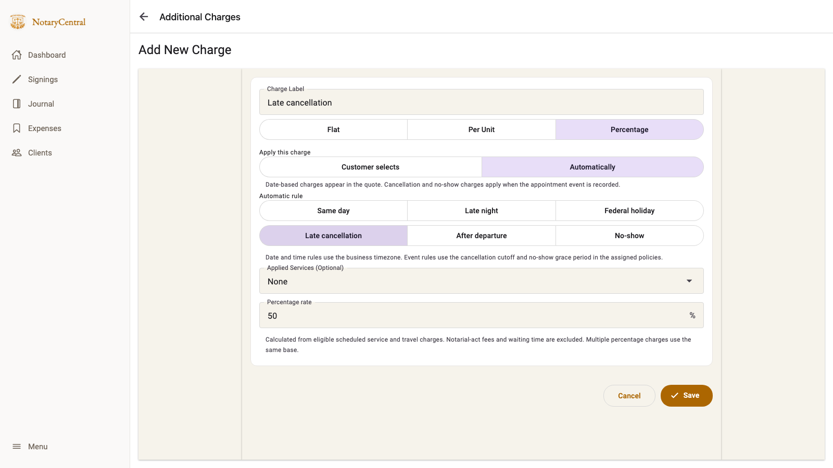This screenshot has width=833, height=468.
Task: Open the Applied Services dropdown
Action: (x=482, y=281)
